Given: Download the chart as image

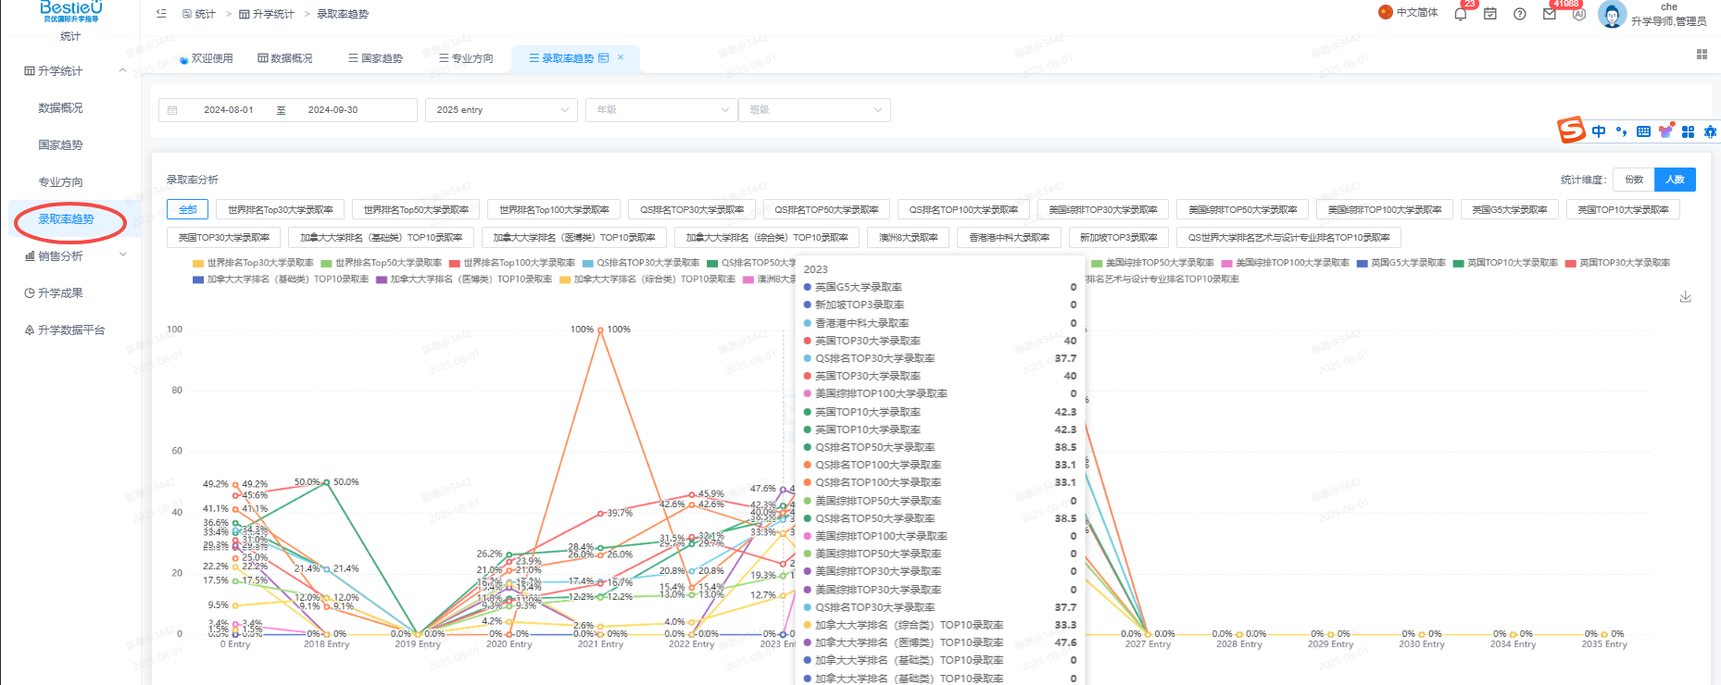Looking at the screenshot, I should (x=1686, y=296).
